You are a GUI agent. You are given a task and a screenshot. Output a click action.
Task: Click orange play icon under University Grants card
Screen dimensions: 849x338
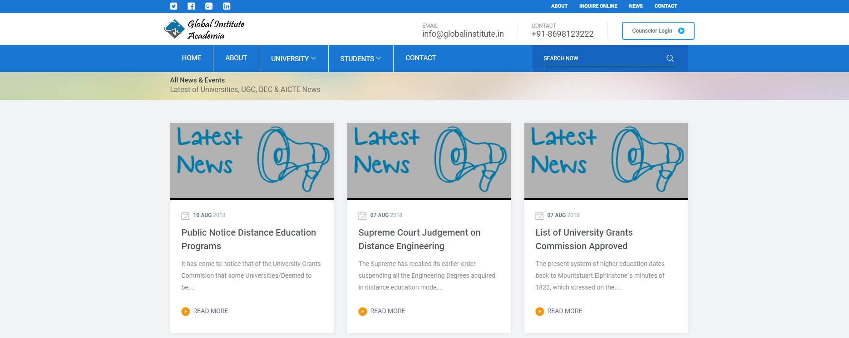[x=539, y=311]
